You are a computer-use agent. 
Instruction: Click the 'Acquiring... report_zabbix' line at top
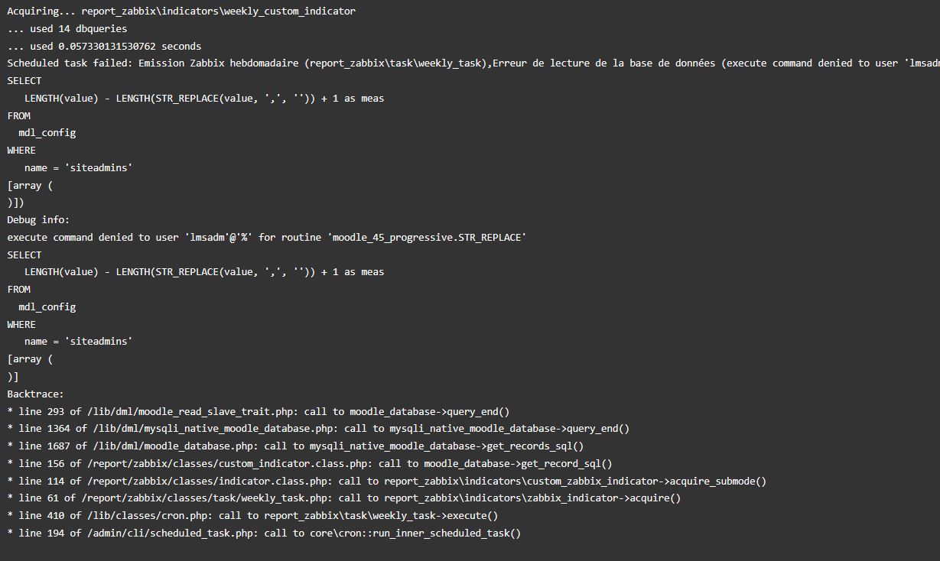181,11
